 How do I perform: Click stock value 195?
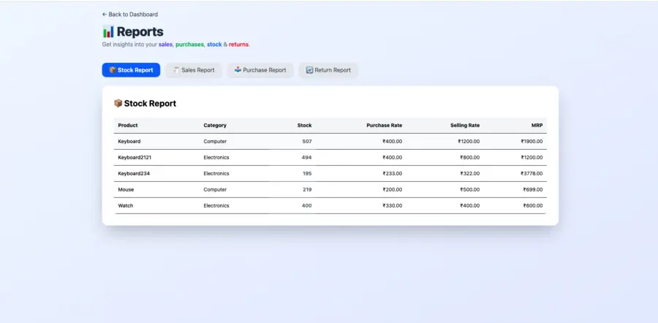tap(308, 173)
